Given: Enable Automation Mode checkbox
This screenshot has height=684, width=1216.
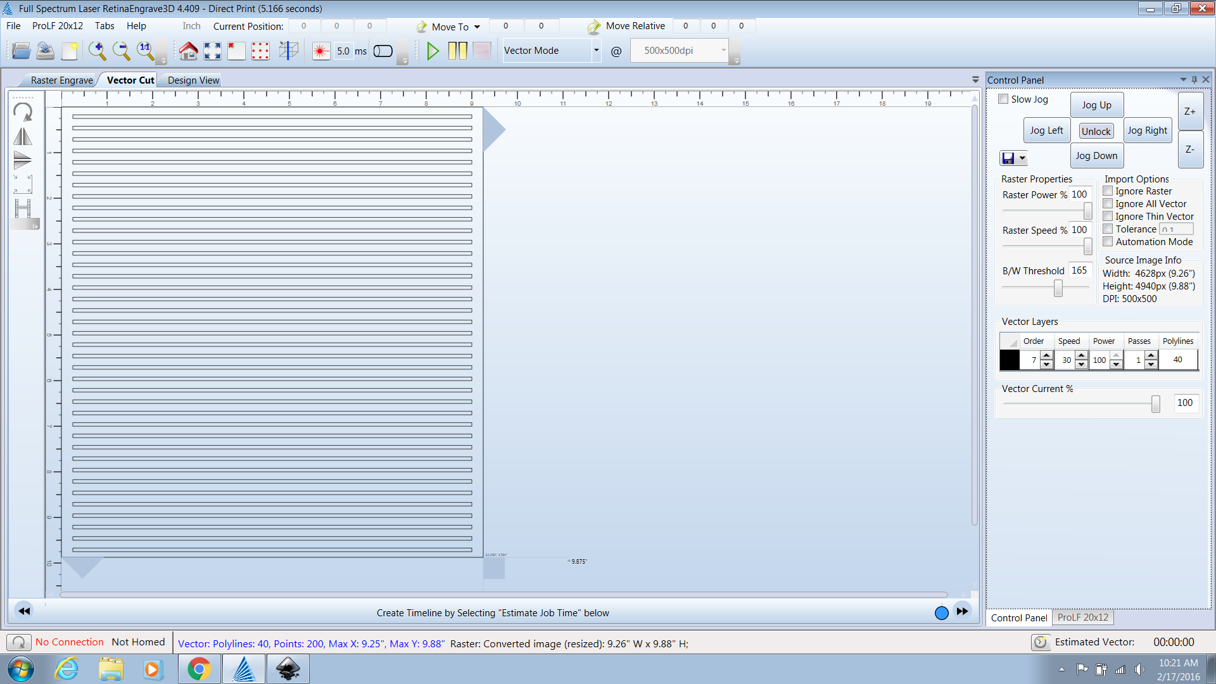Looking at the screenshot, I should point(1108,241).
